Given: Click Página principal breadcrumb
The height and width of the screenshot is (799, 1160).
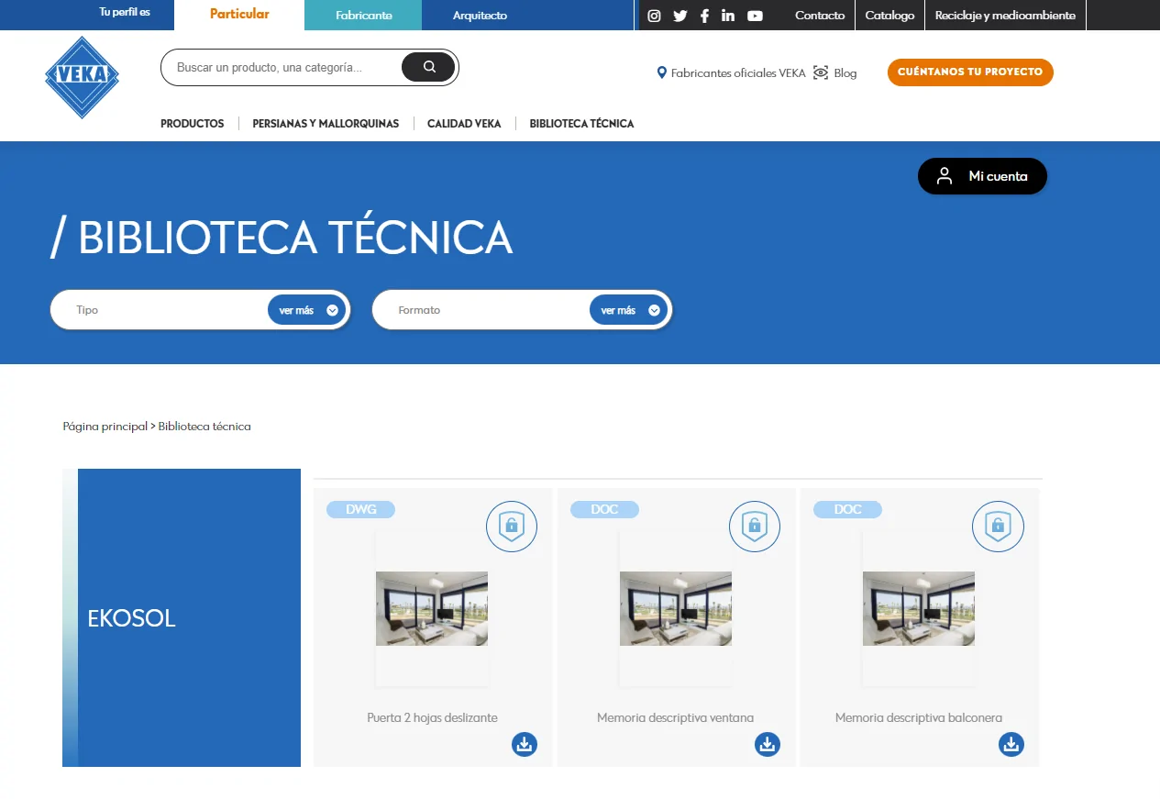Looking at the screenshot, I should [105, 427].
